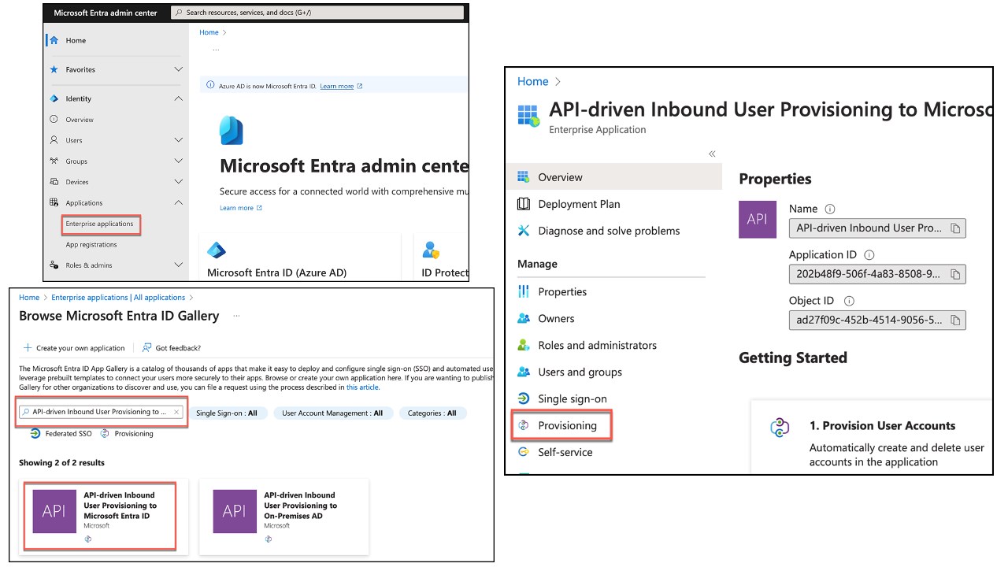Open the Microsoft Entra ID (Azure AD) card
This screenshot has width=1008, height=567.
(300, 257)
